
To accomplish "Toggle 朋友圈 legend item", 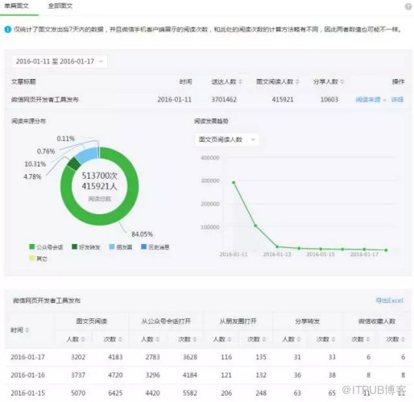I will (121, 247).
